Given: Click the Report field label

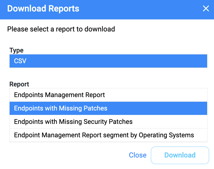Looking at the screenshot, I should 19,84.
